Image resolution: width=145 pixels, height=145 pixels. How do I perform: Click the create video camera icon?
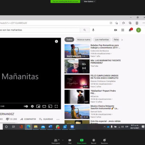click(116, 30)
